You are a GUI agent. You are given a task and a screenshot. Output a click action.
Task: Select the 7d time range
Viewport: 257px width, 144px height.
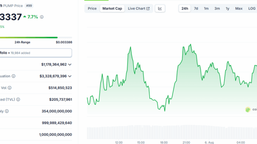196,8
